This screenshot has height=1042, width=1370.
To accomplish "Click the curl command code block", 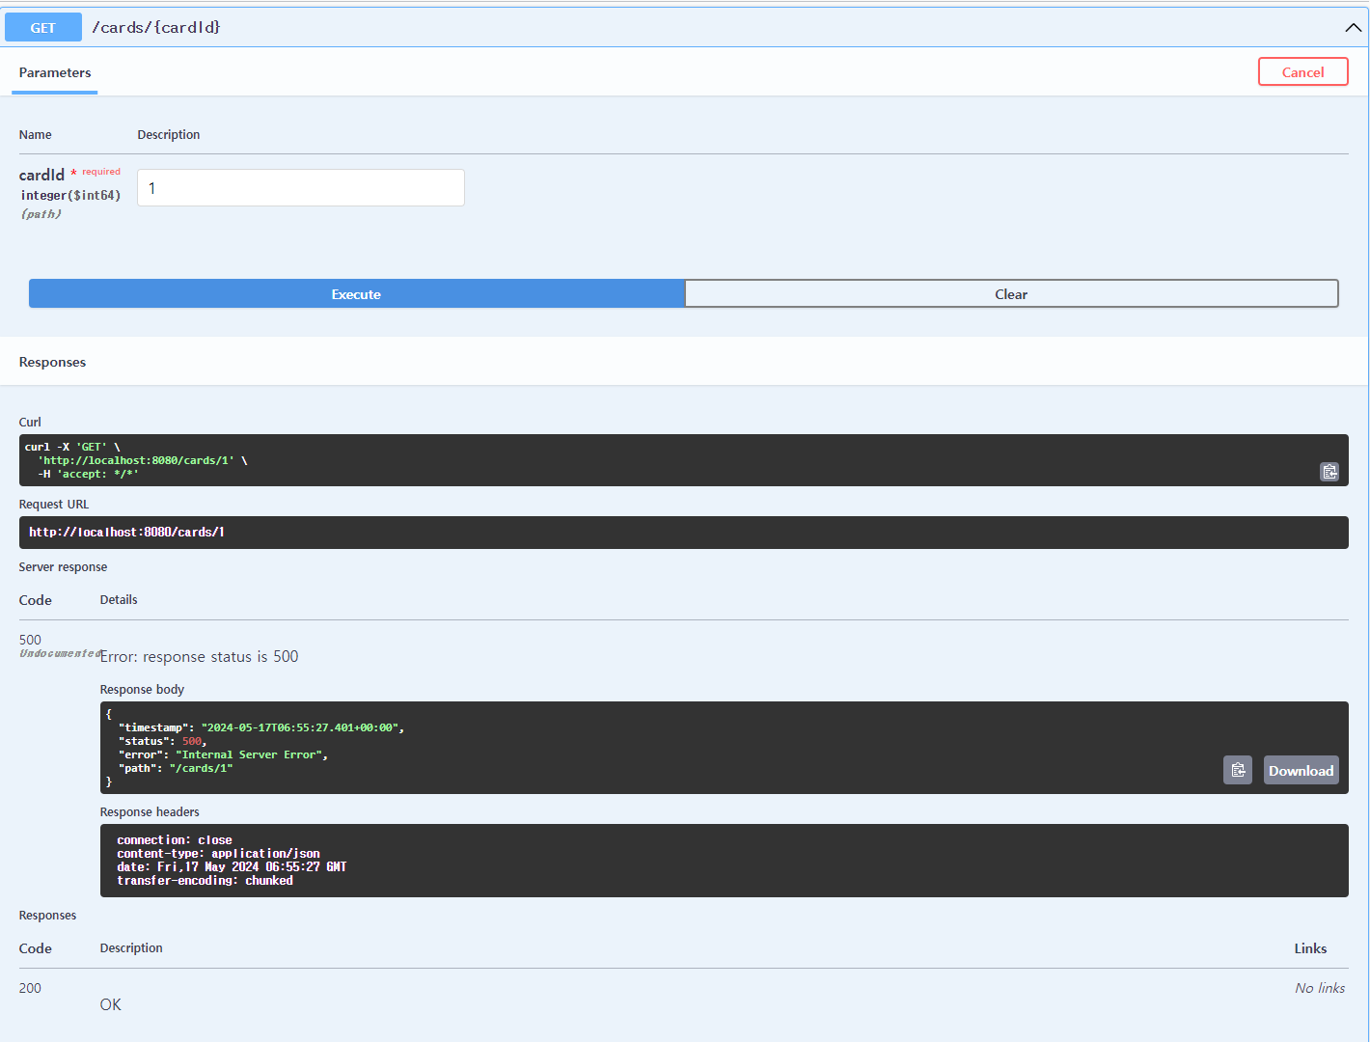I will click(x=684, y=460).
